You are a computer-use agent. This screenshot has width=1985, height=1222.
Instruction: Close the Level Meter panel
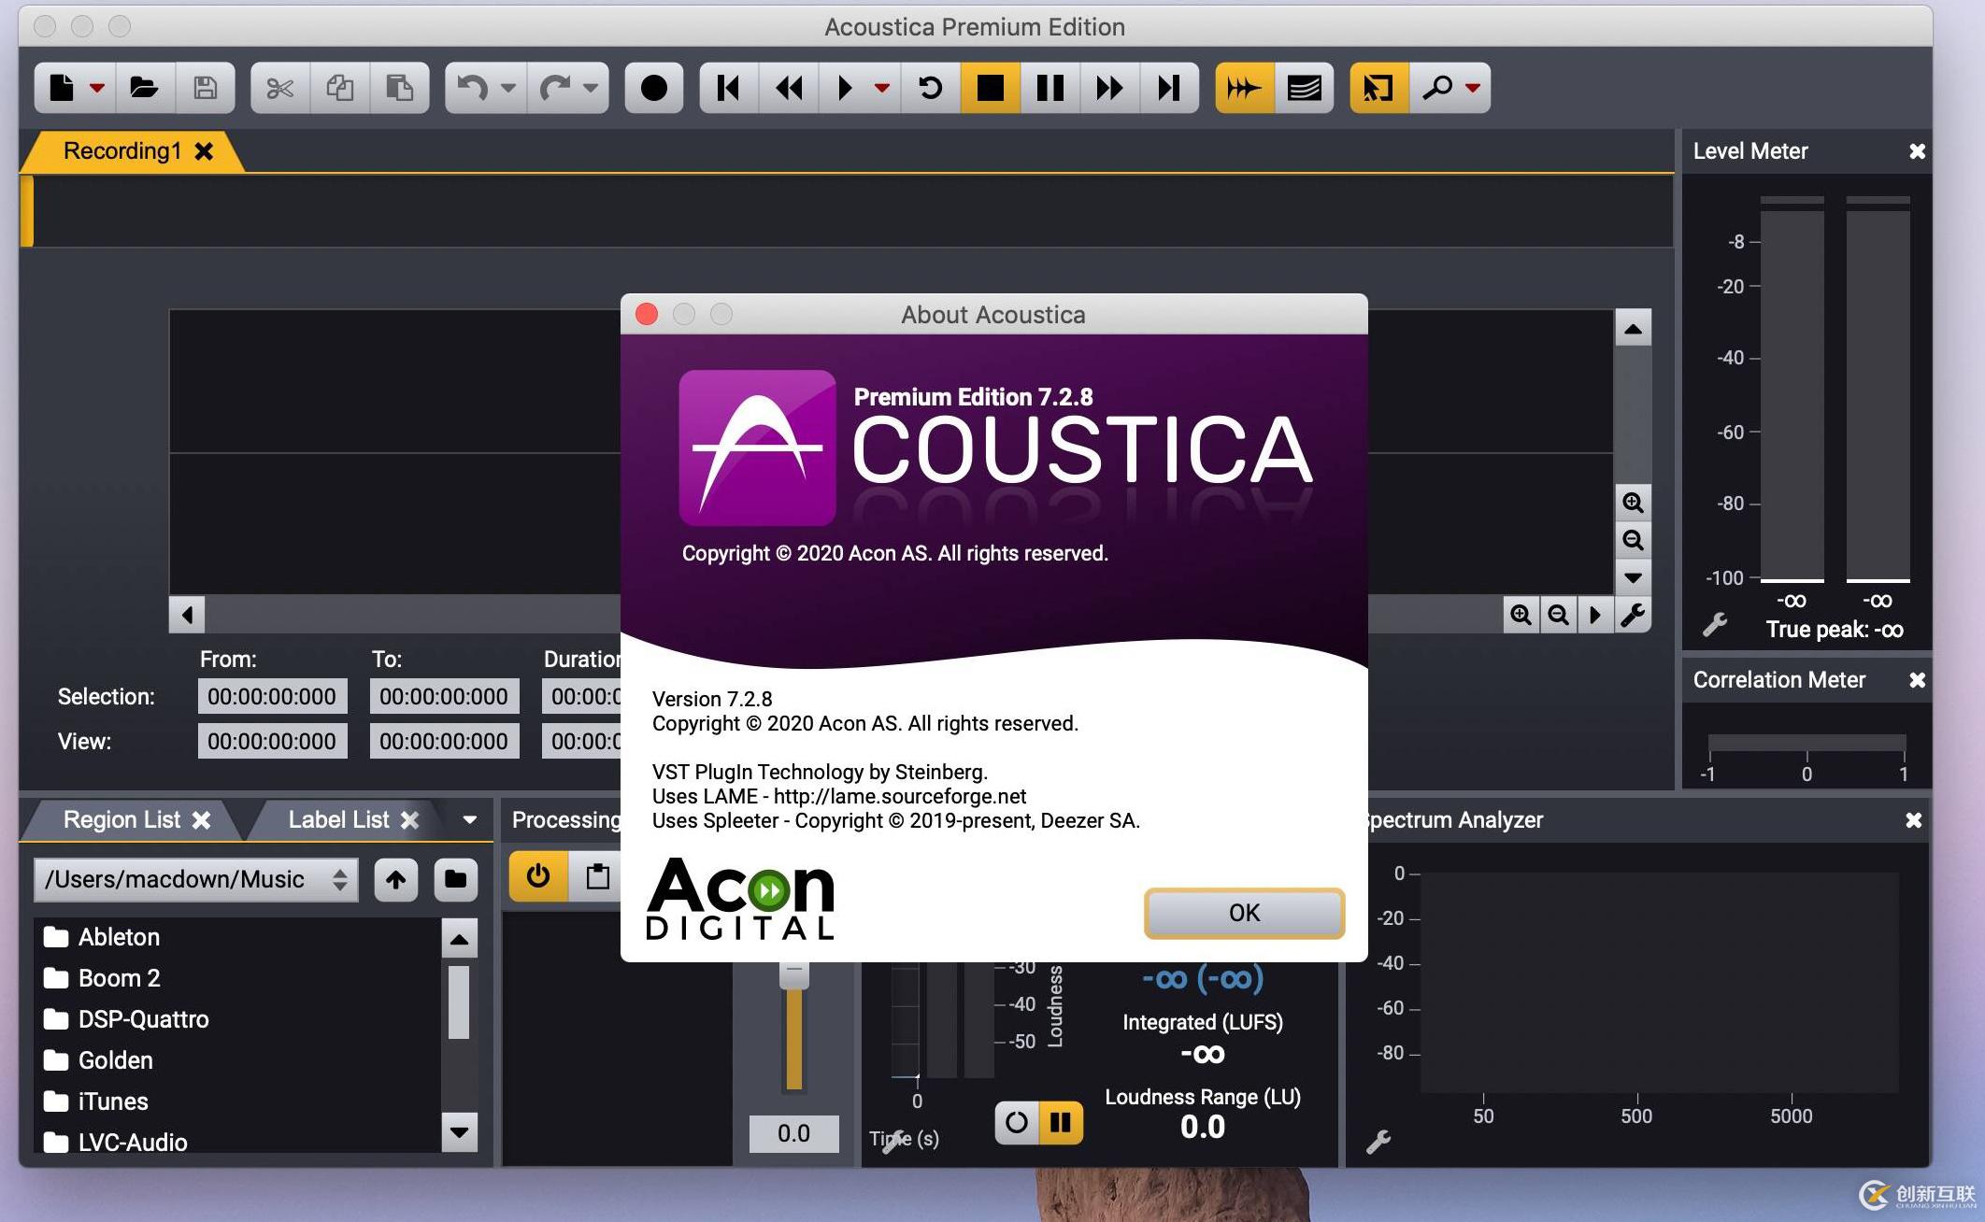tap(1917, 151)
